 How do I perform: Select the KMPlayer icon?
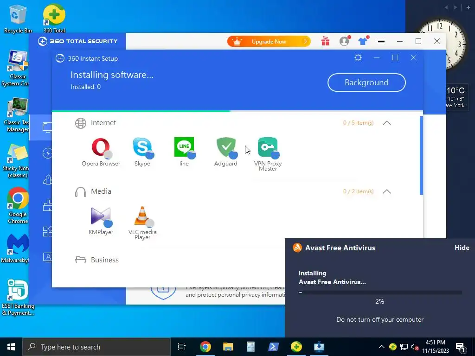point(101,216)
